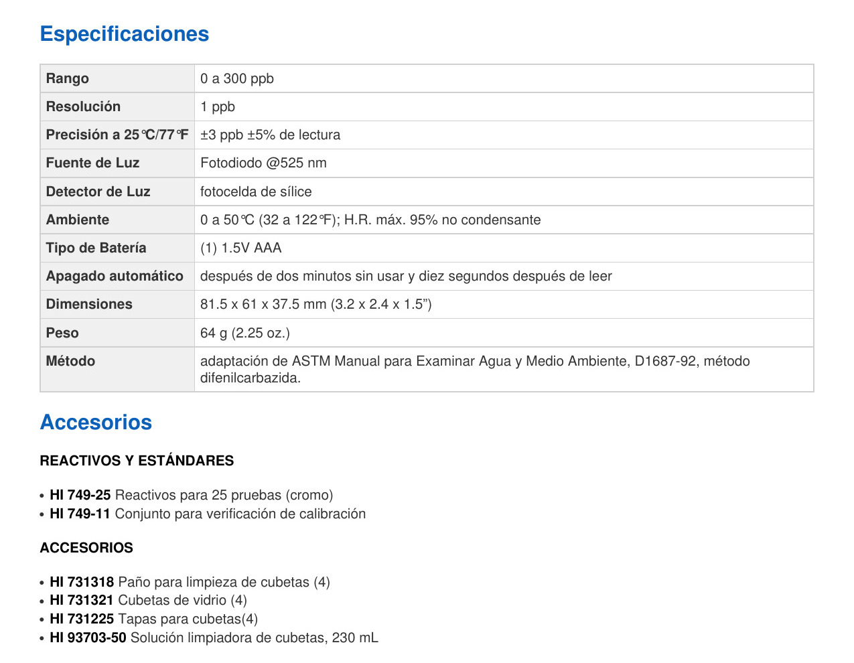The width and height of the screenshot is (854, 663).
Task: Open the HI 749-11 calibration set item
Action: (x=208, y=514)
